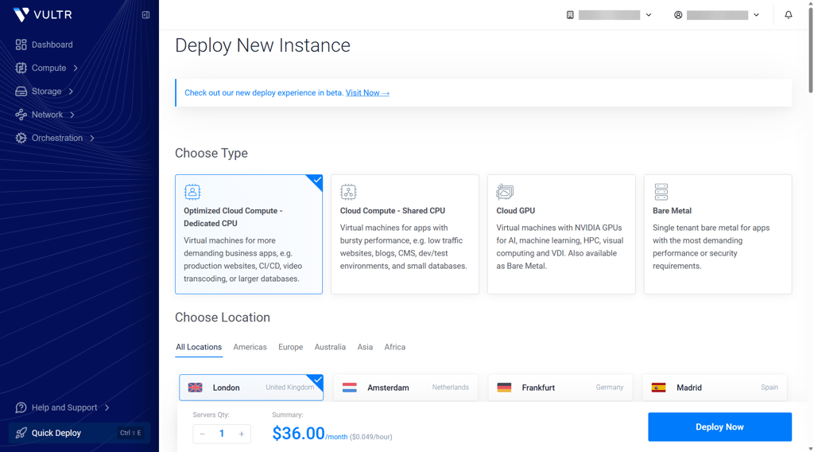Switch to Africa locations tab

pyautogui.click(x=395, y=347)
